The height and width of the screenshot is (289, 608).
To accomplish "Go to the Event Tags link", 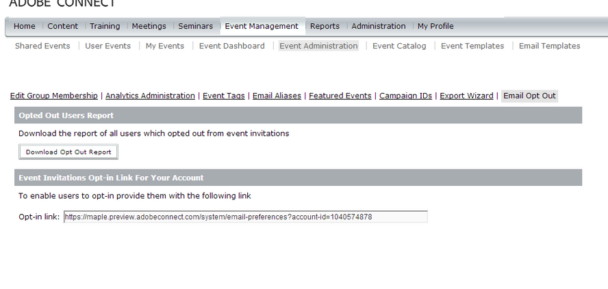I will click(224, 96).
